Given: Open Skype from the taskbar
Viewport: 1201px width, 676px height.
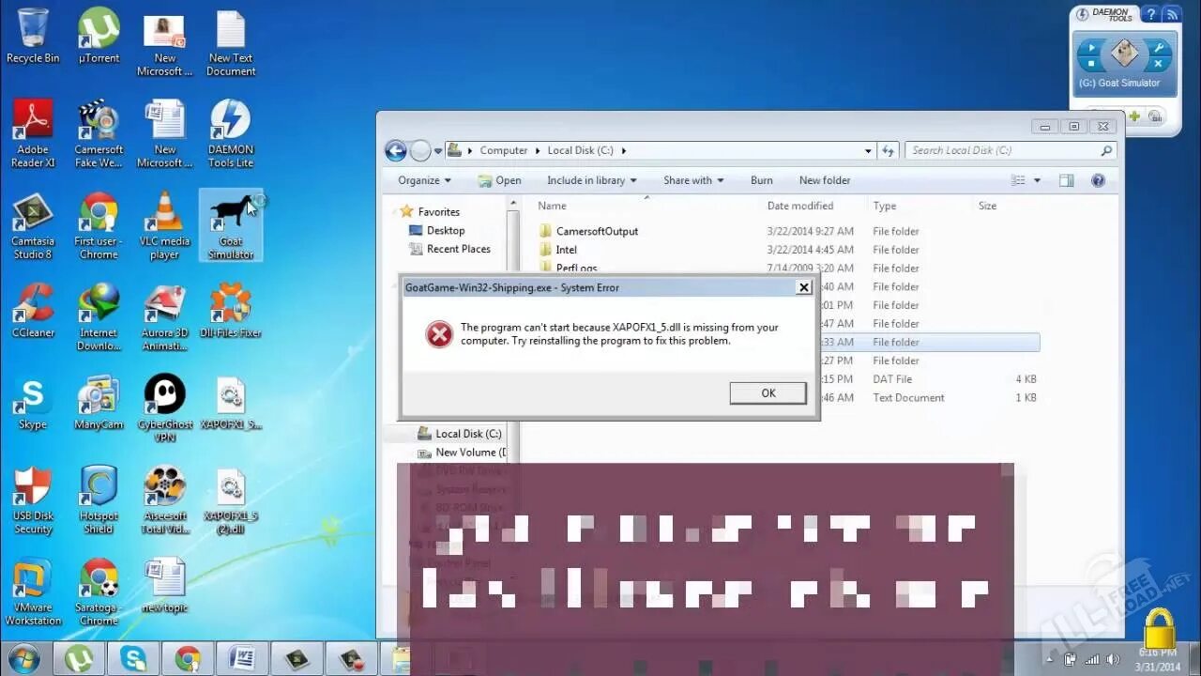Looking at the screenshot, I should coord(133,658).
